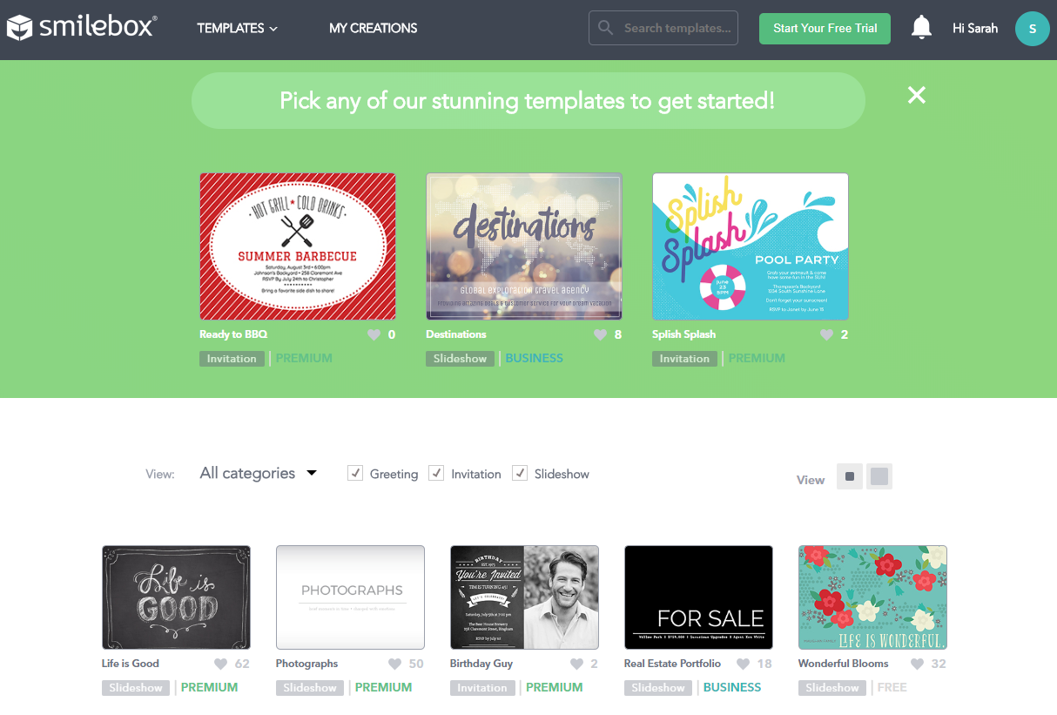Screen dimensions: 1057x715
Task: Open the Birthday Guy thumbnail
Action: (x=524, y=597)
